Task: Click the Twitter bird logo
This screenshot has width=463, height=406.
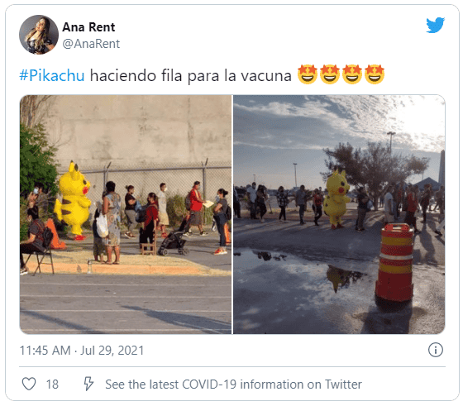Action: [x=435, y=25]
